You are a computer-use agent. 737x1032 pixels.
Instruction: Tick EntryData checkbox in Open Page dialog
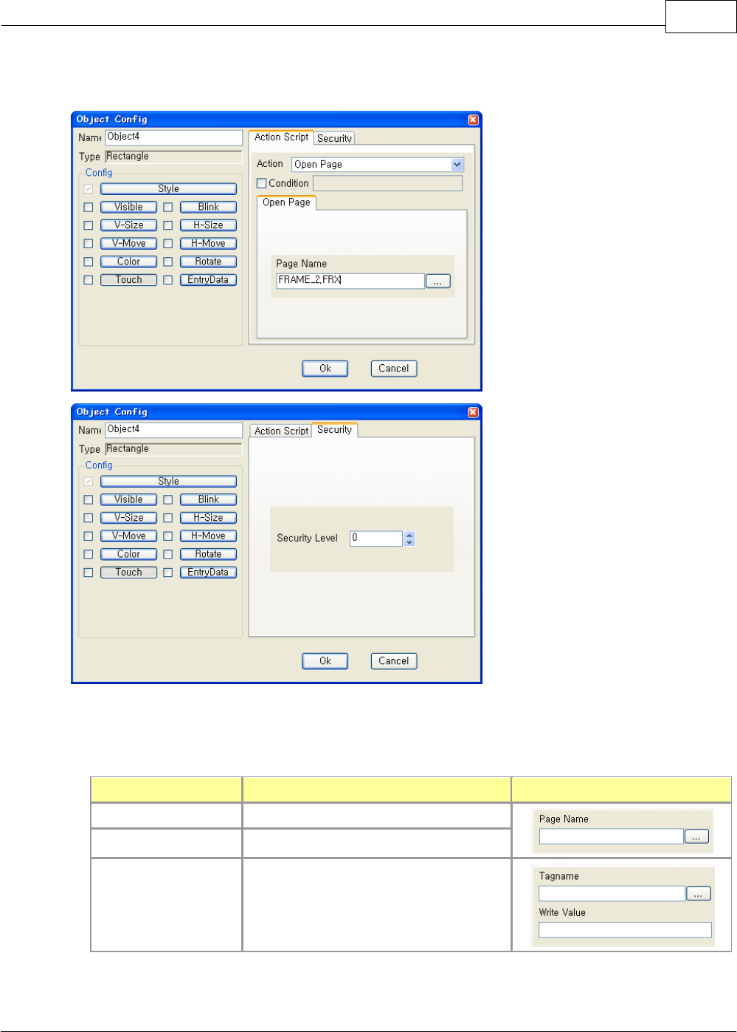click(x=168, y=280)
